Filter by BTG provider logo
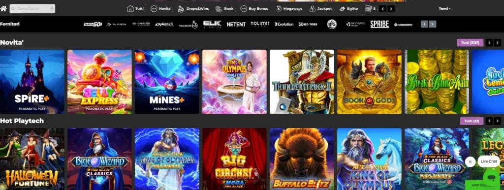 (x=332, y=24)
